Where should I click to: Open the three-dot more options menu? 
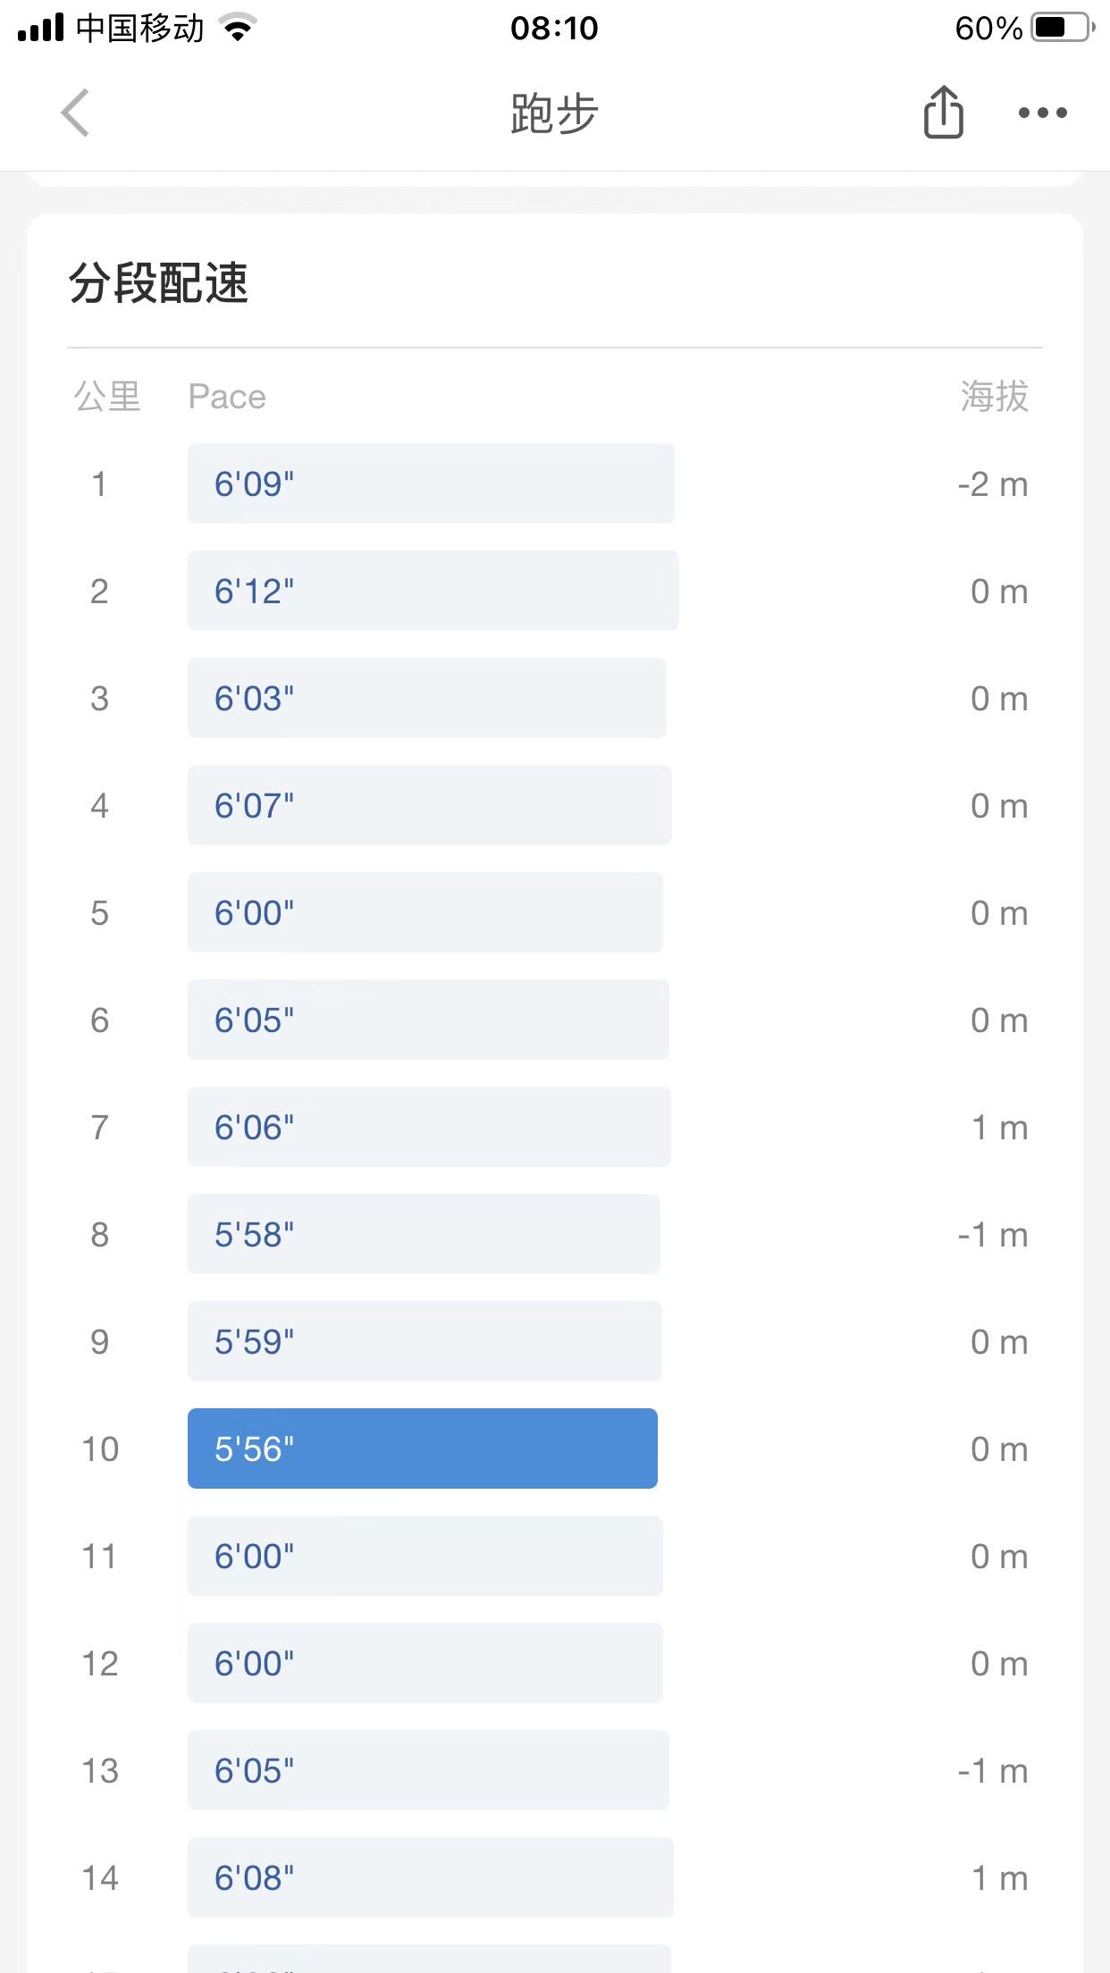(1042, 113)
